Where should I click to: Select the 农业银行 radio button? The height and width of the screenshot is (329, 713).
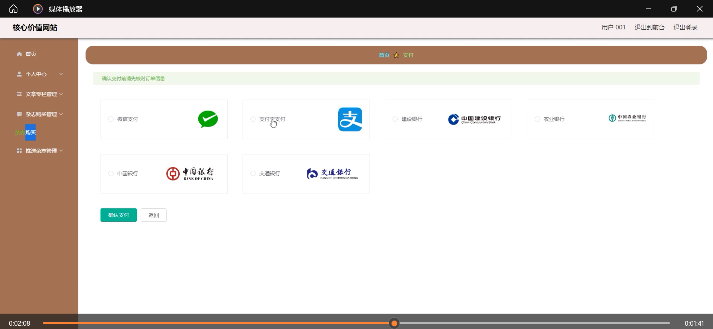coord(537,119)
